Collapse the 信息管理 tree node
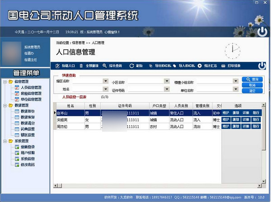271x202 pixels. point(5,82)
